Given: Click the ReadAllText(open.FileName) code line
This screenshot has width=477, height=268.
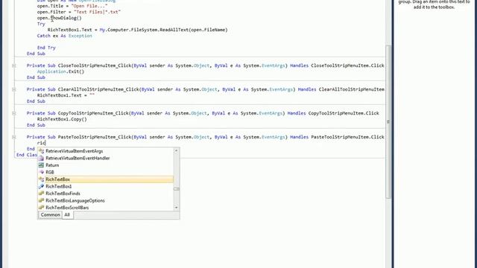Looking at the screenshot, I should 137,30.
